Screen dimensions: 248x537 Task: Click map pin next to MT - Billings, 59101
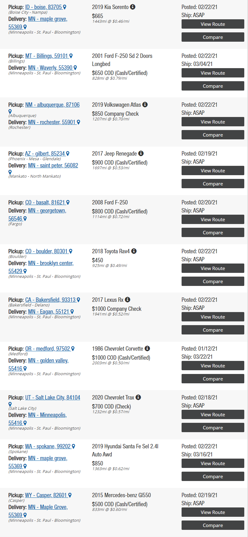(x=71, y=56)
